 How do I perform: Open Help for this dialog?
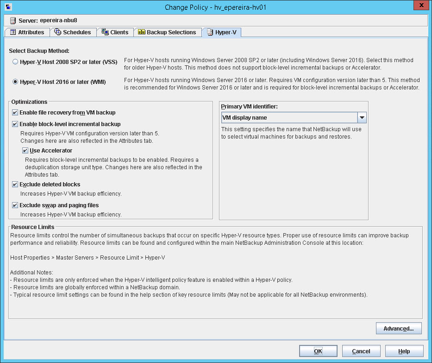tap(404, 351)
